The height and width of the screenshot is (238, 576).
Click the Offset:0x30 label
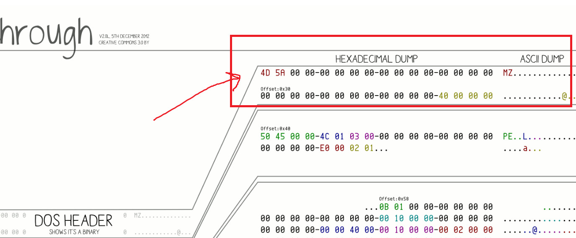[275, 89]
